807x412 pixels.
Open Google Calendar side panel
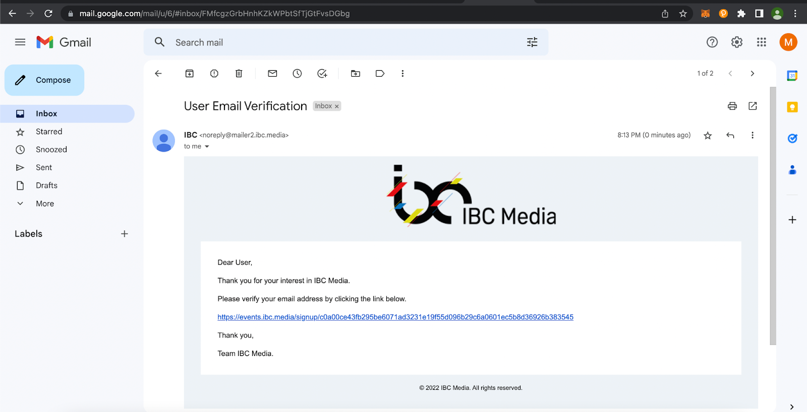click(792, 76)
